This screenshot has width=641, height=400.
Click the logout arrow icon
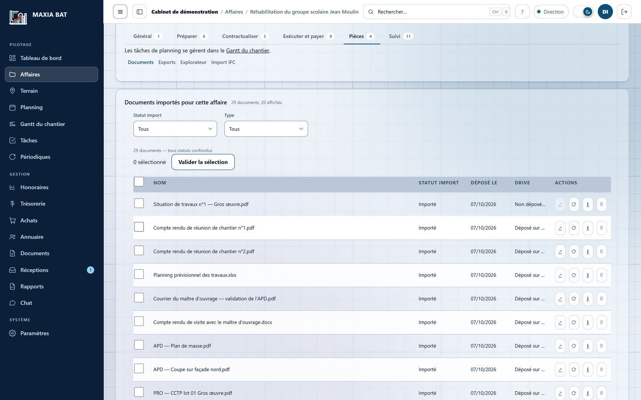pos(624,12)
